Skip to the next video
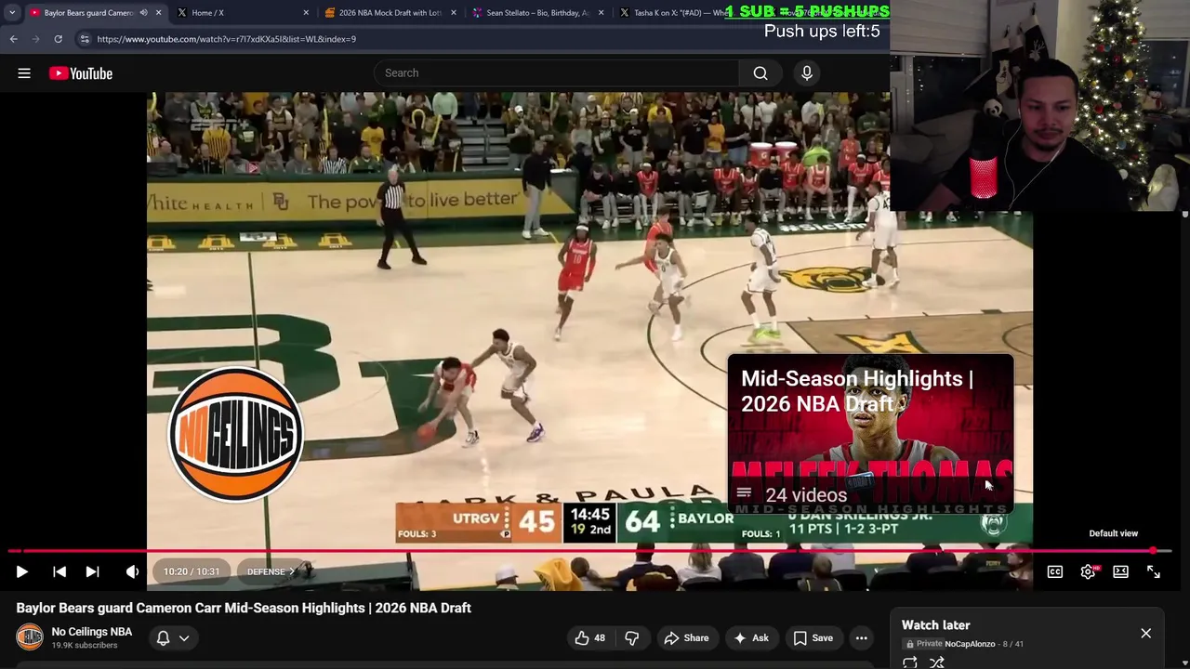 [x=92, y=572]
